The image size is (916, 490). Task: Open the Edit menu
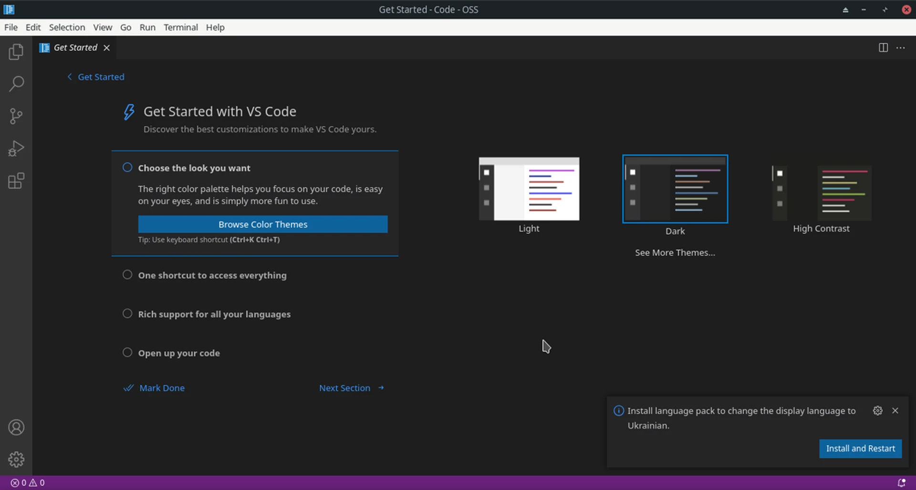click(33, 27)
